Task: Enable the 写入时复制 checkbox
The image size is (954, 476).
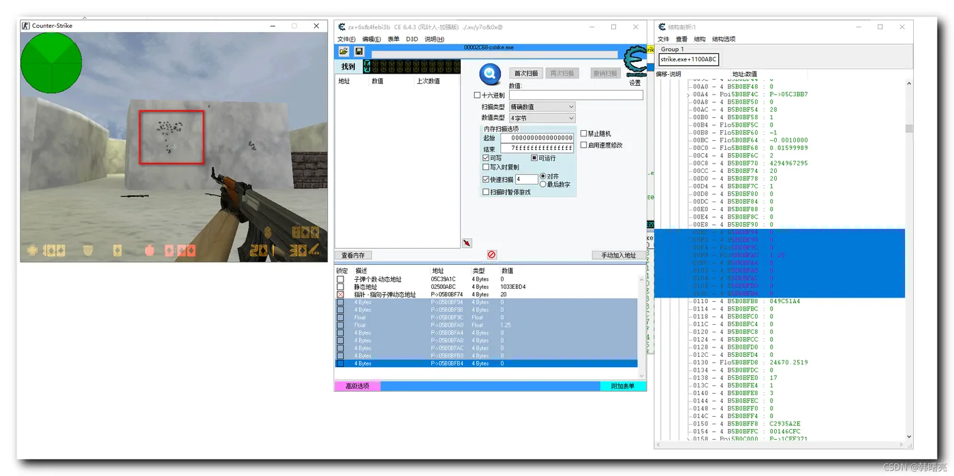Action: (x=486, y=167)
